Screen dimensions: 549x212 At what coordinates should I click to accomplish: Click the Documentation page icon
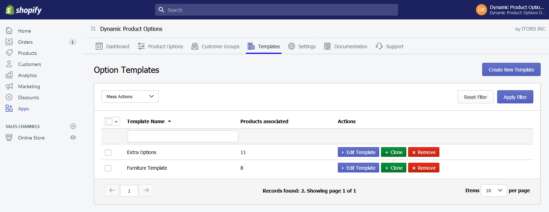tap(327, 46)
